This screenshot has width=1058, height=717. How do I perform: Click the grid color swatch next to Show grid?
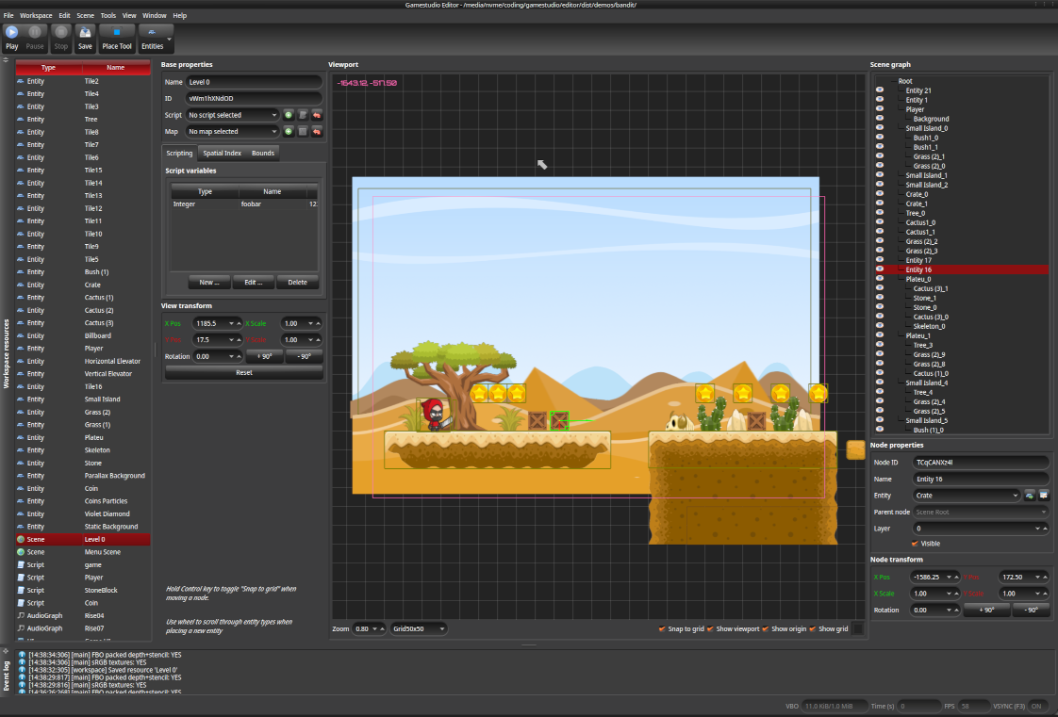[x=857, y=628]
